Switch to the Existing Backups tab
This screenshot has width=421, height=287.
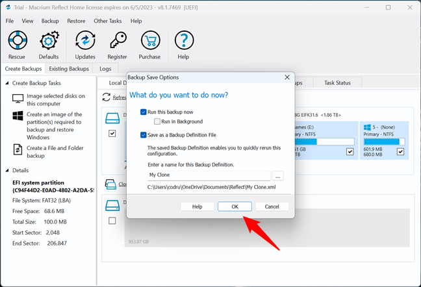pos(69,69)
